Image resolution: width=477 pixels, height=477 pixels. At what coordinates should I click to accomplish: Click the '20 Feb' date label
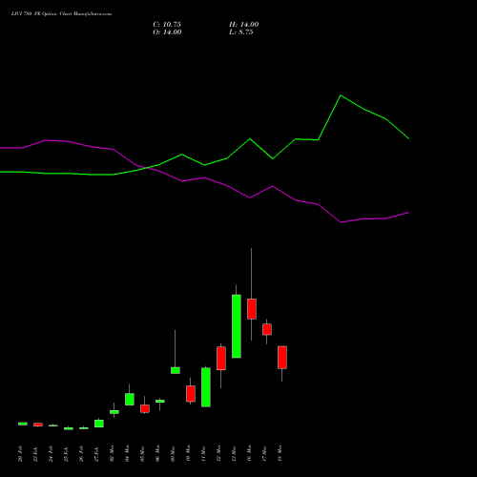point(20,453)
